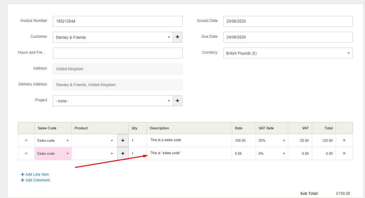The height and width of the screenshot is (198, 365).
Task: Grab the drag handle of first row
Action: [26, 140]
